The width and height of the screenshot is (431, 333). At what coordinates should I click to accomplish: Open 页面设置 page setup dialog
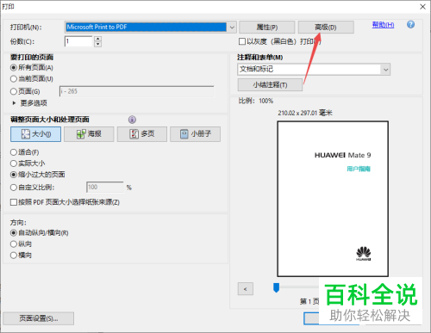(39, 318)
